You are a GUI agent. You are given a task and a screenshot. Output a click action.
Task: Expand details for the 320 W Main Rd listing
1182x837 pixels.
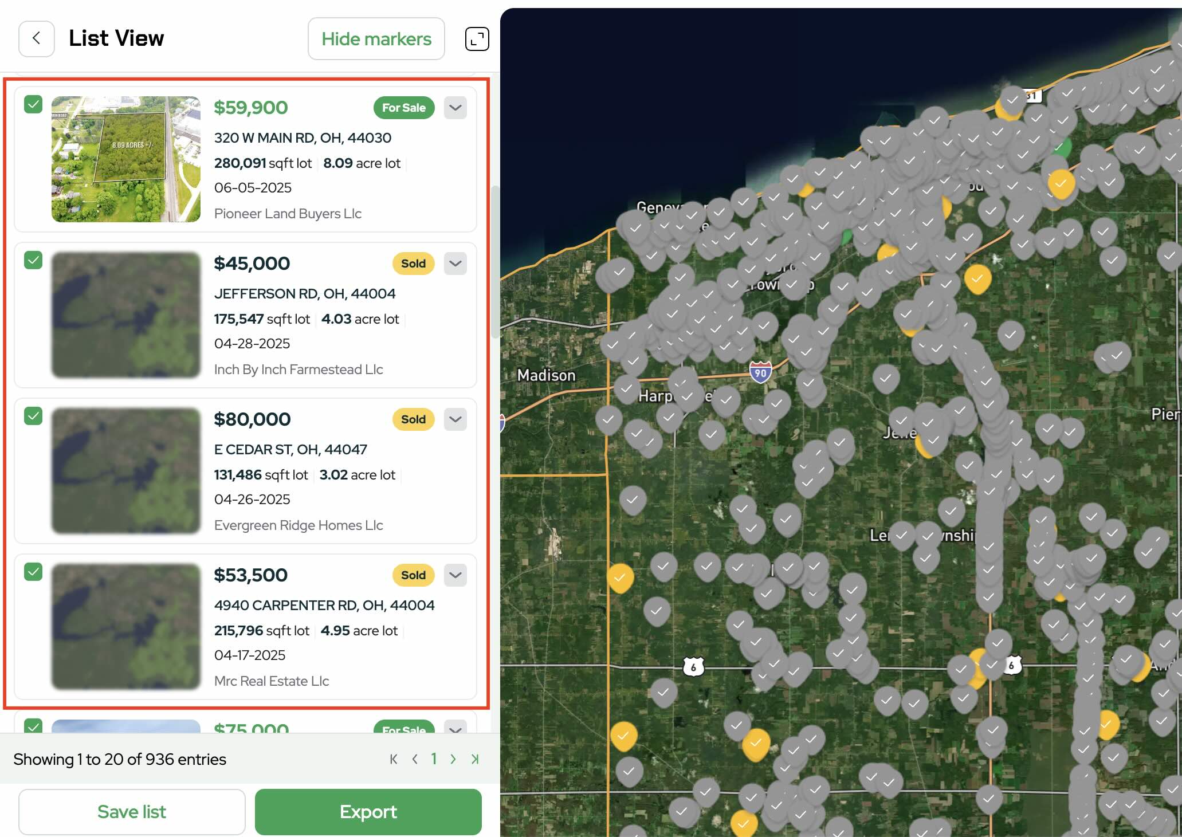pos(455,108)
